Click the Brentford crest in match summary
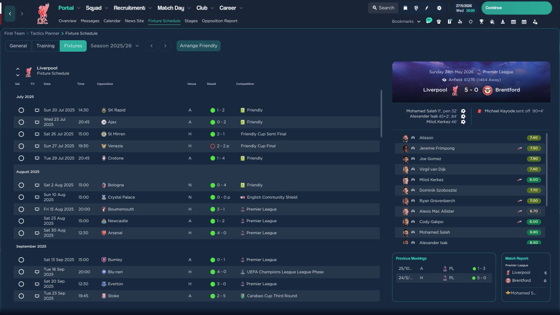560x315 pixels. (x=487, y=90)
